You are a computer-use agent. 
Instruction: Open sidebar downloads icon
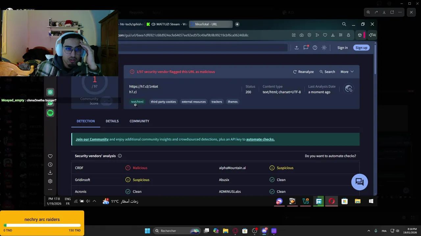click(x=50, y=173)
